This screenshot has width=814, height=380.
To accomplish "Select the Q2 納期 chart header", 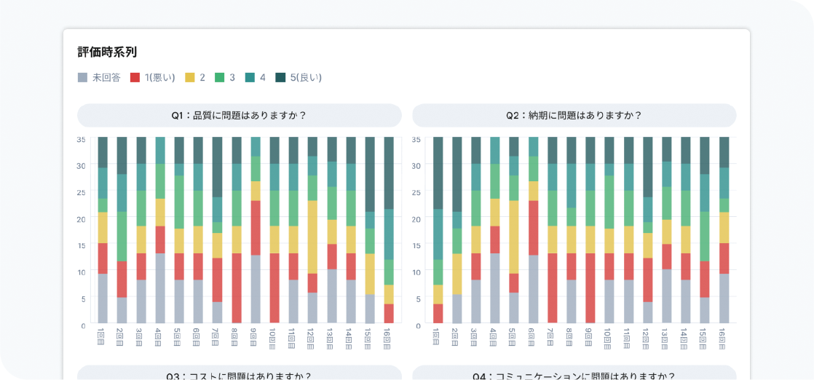I will [x=574, y=115].
